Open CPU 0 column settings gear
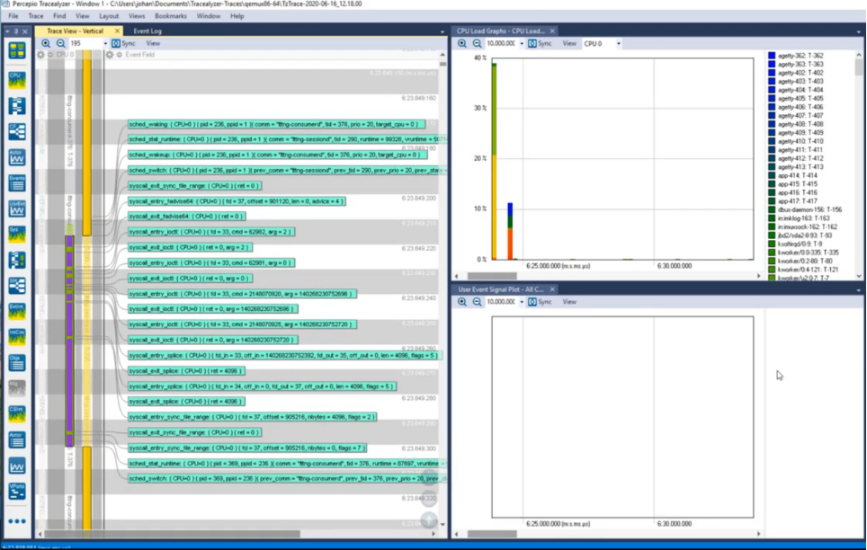The width and height of the screenshot is (867, 550). coord(40,55)
